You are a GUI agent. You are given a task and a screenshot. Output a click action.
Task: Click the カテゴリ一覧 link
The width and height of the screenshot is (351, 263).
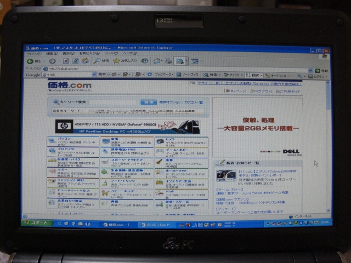tap(194, 102)
